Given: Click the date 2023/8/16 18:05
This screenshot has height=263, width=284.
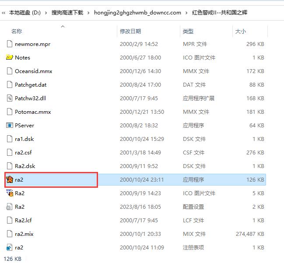Looking at the screenshot, I should point(140,207).
